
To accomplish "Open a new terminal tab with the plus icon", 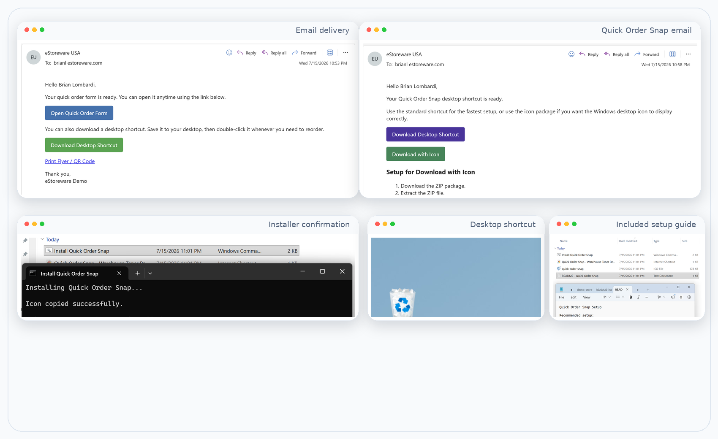I will pos(137,274).
